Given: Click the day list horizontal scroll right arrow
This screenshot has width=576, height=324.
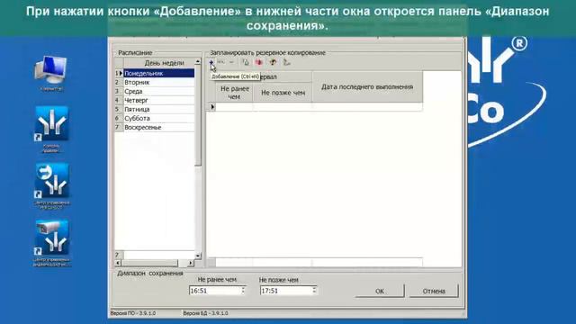Looking at the screenshot, I should (x=190, y=263).
